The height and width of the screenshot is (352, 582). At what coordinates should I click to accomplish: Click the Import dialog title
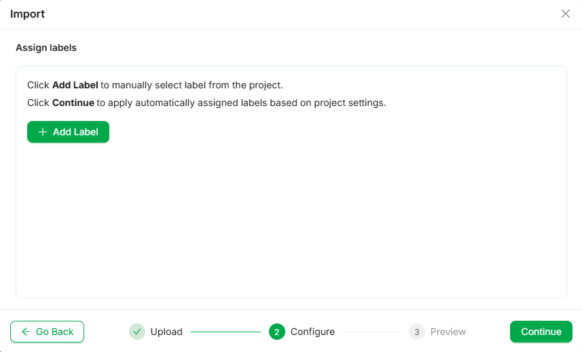(x=28, y=14)
